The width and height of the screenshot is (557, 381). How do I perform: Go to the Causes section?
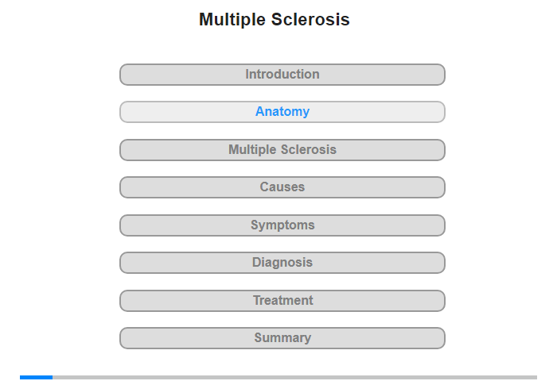coord(282,187)
